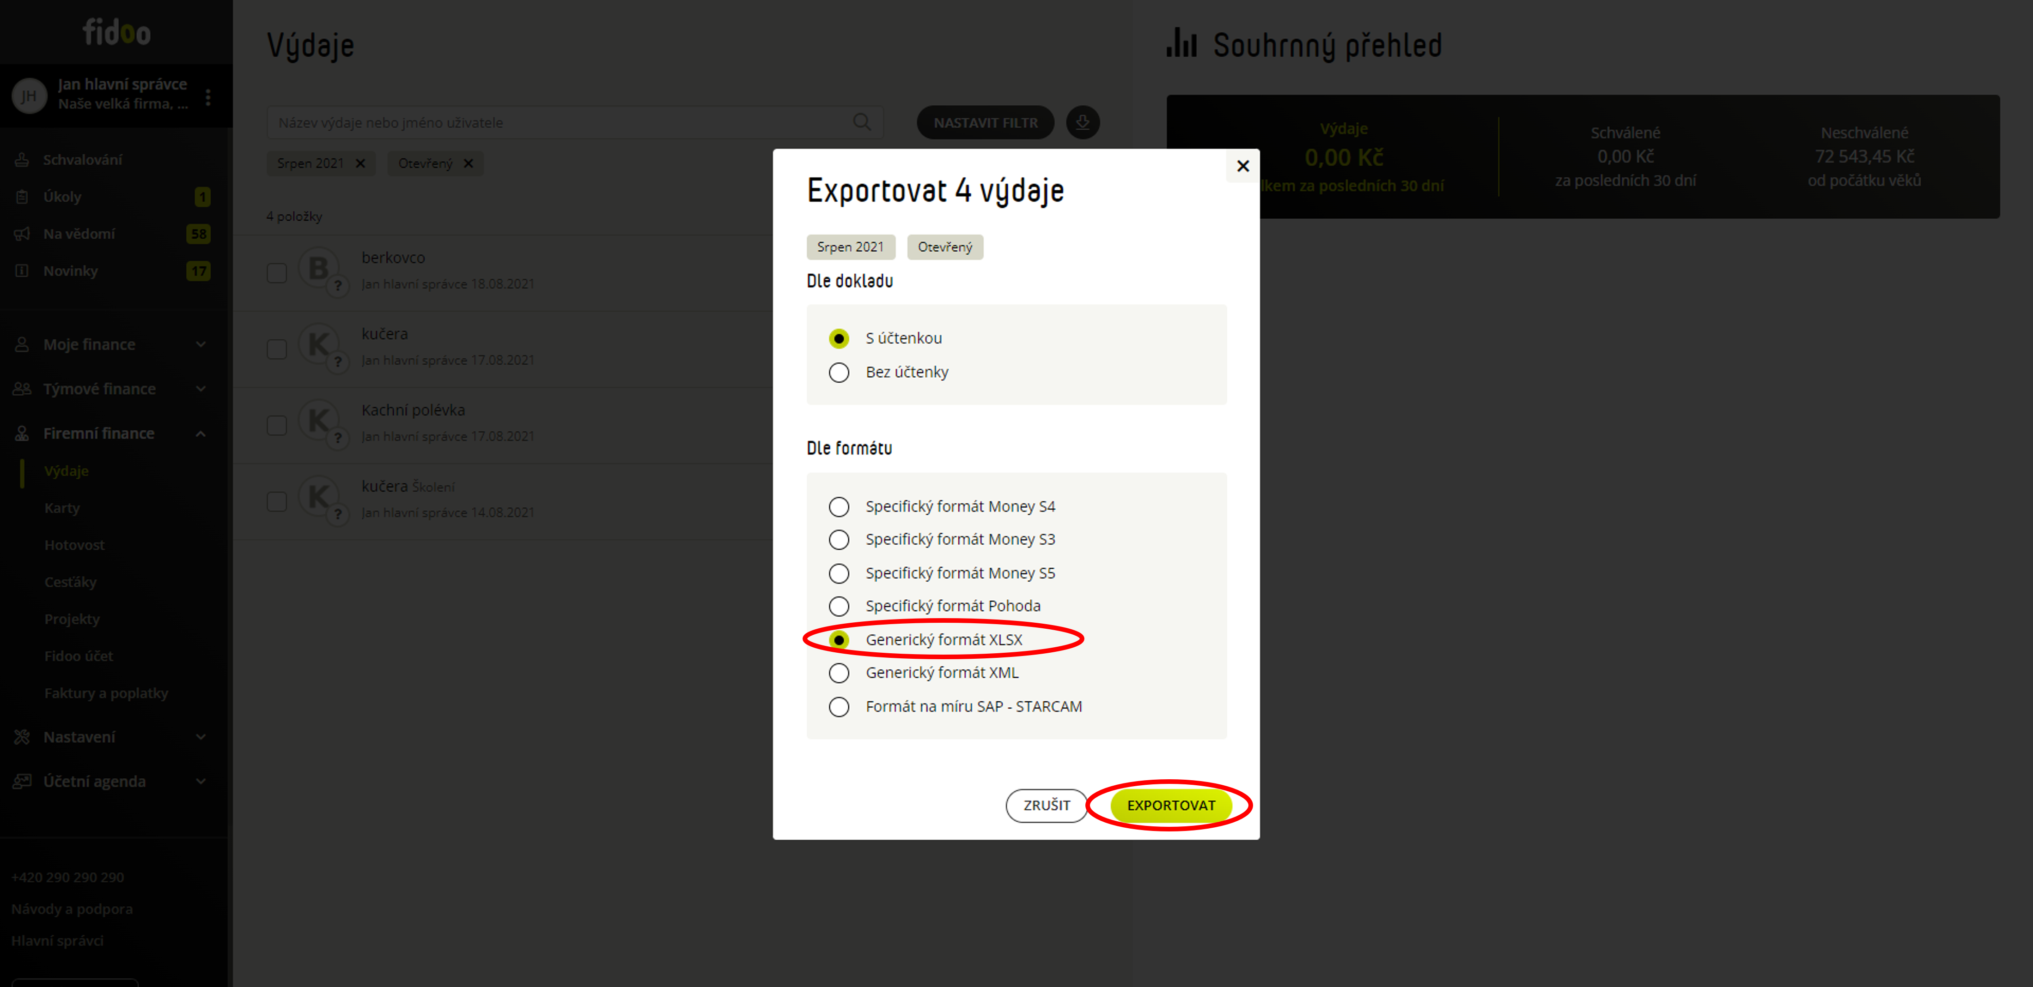This screenshot has height=987, width=2033.
Task: Click the Firemní finance icon
Action: [x=22, y=433]
